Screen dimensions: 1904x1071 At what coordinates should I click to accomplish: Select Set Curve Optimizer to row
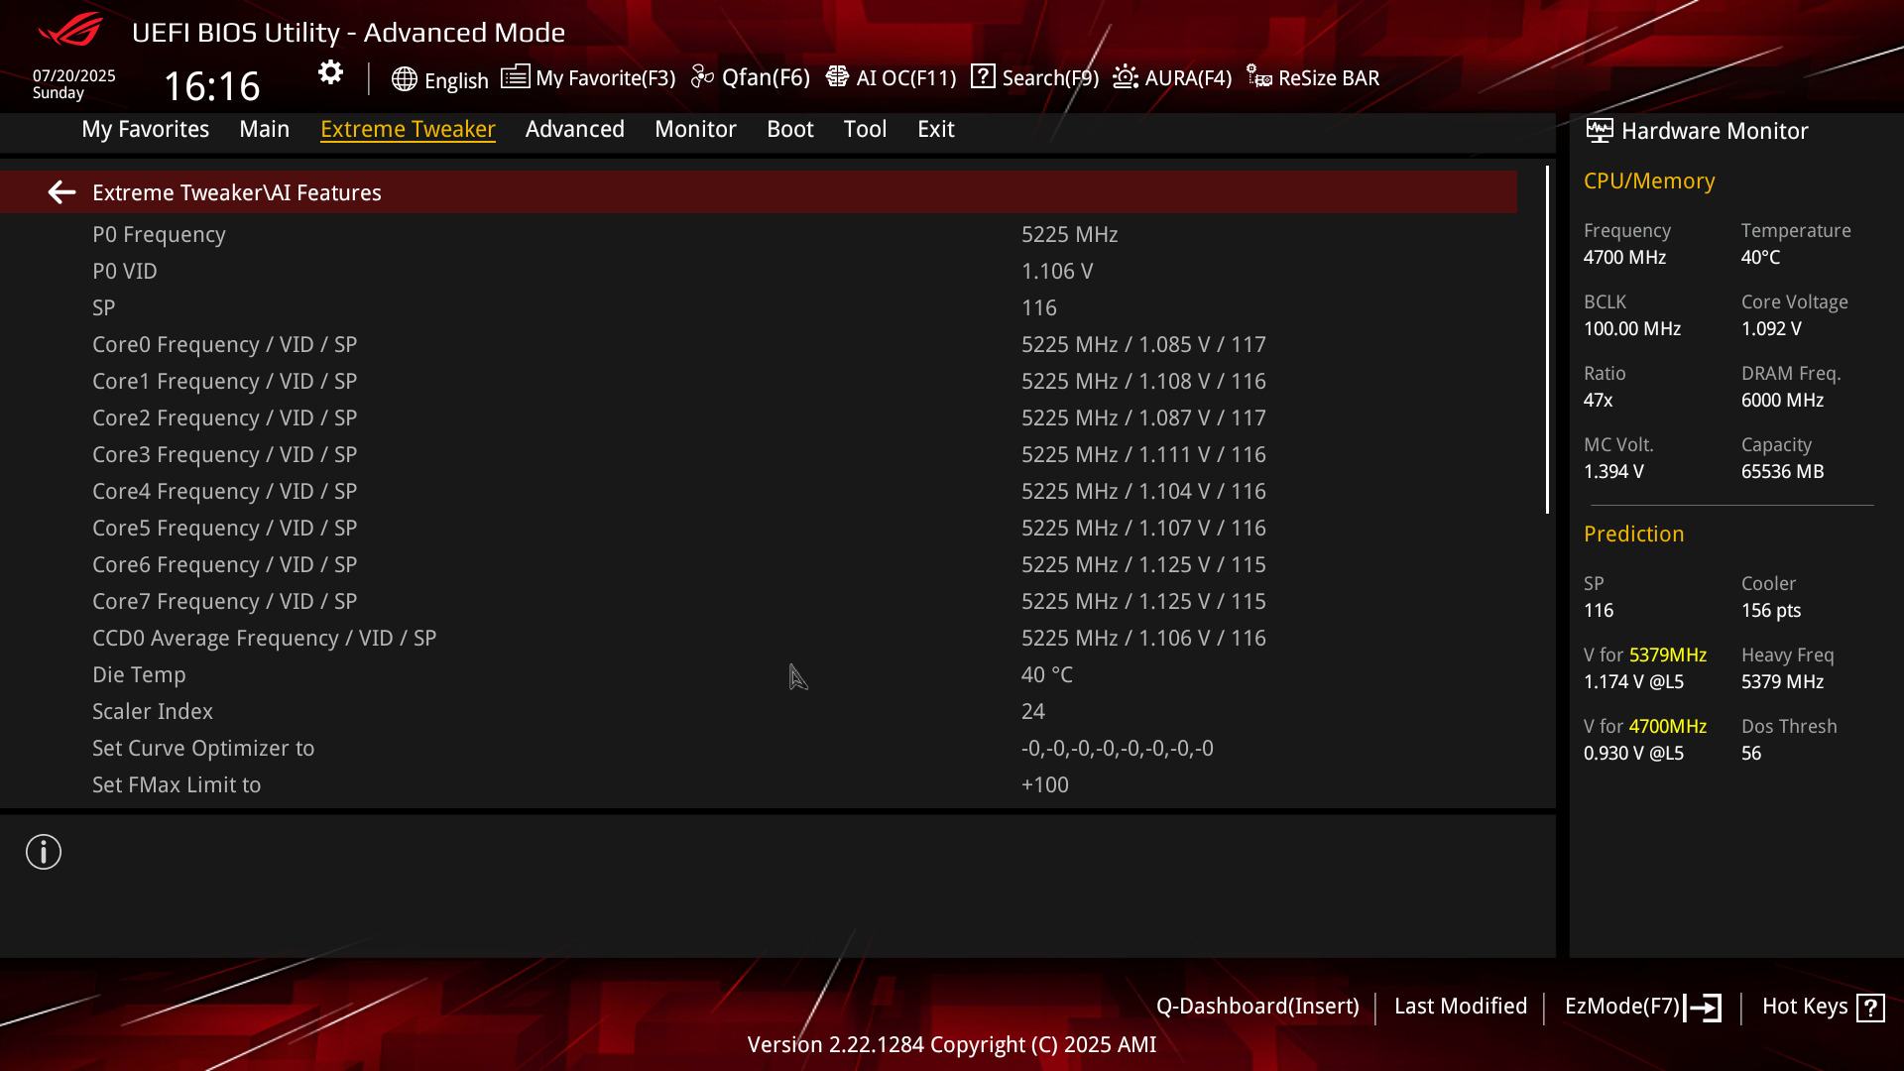[203, 748]
